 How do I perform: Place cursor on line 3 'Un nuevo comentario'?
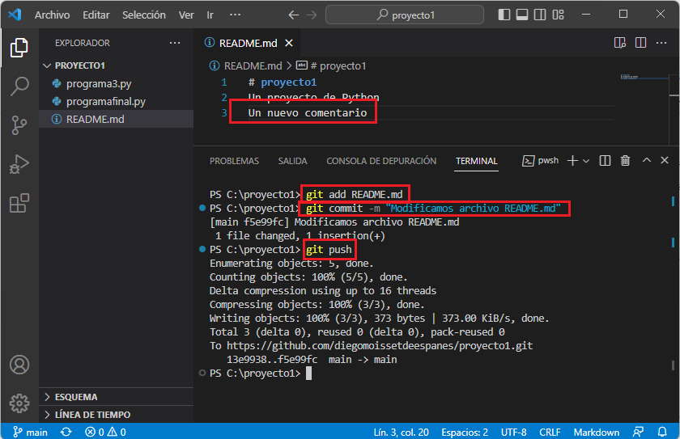click(x=307, y=113)
